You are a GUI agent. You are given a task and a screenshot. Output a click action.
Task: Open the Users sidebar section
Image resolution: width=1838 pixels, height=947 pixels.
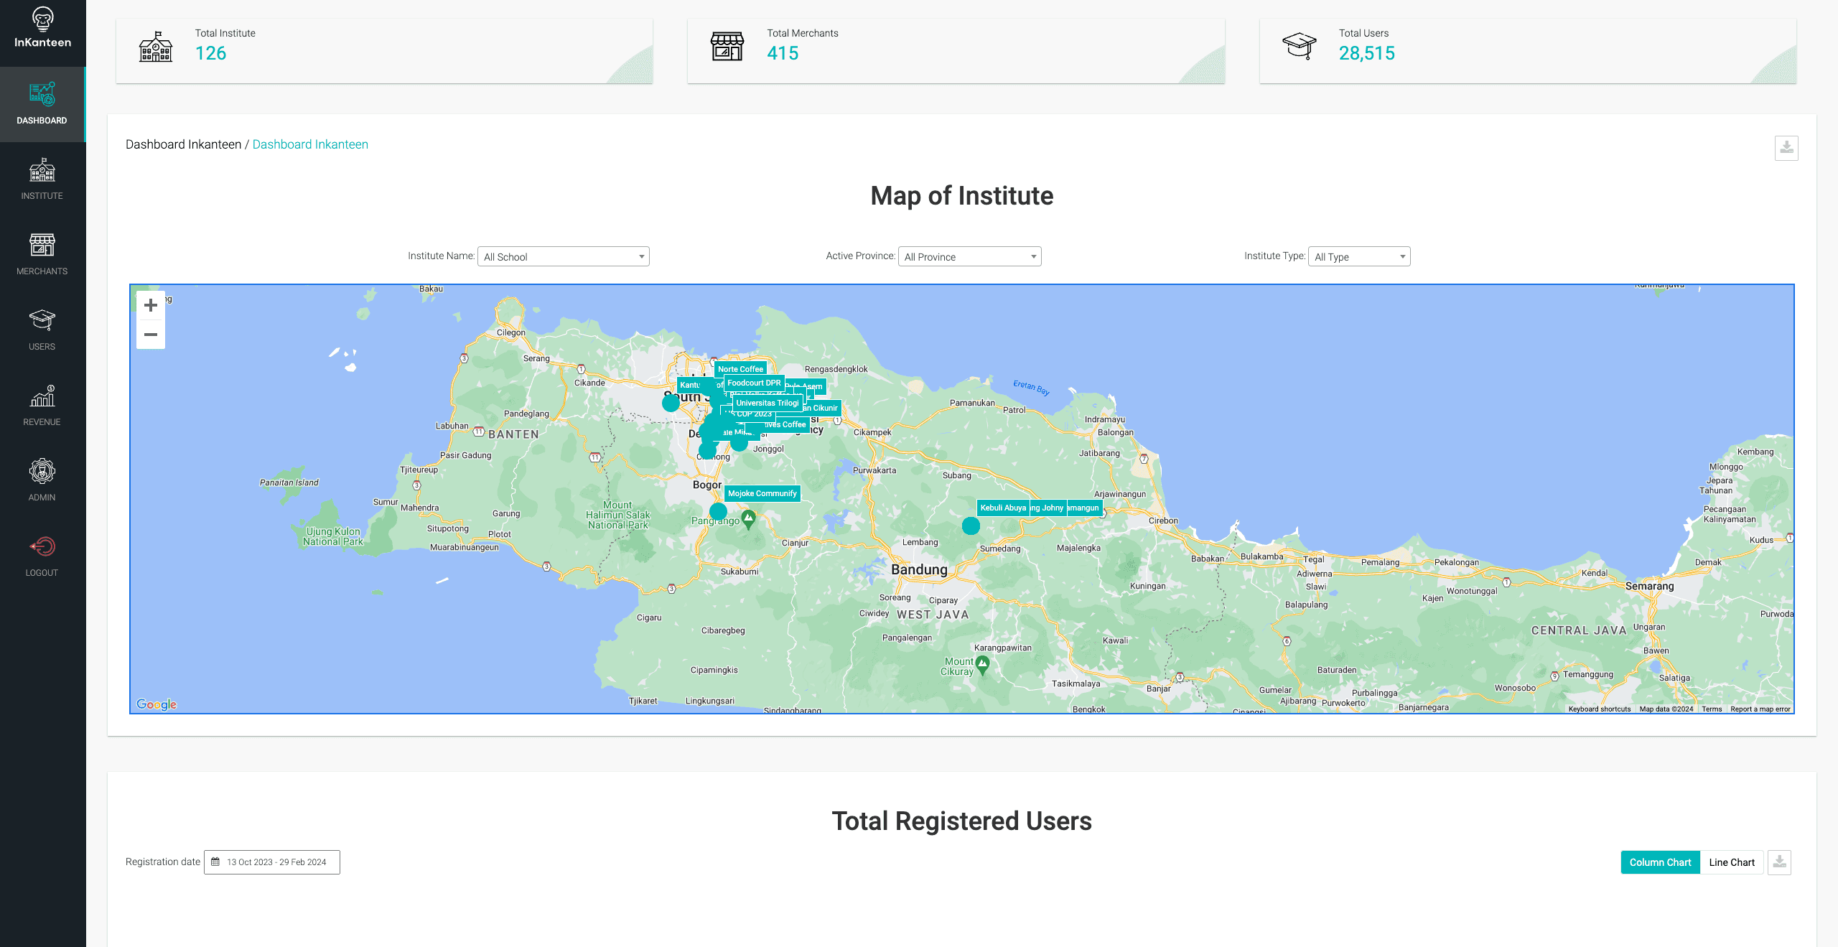pyautogui.click(x=42, y=330)
